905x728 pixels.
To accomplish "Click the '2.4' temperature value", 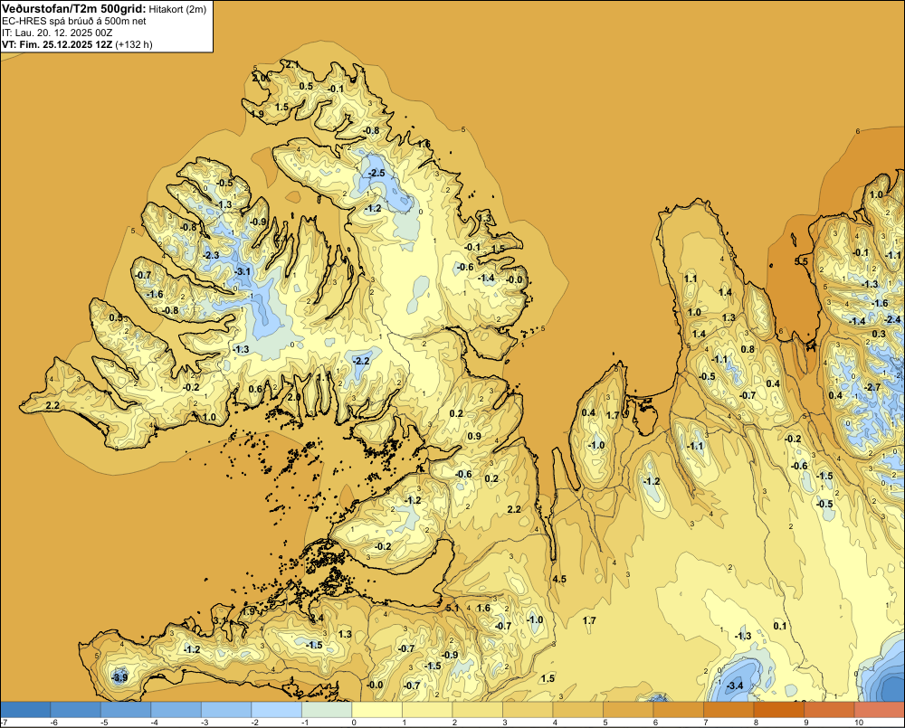I will point(317,619).
